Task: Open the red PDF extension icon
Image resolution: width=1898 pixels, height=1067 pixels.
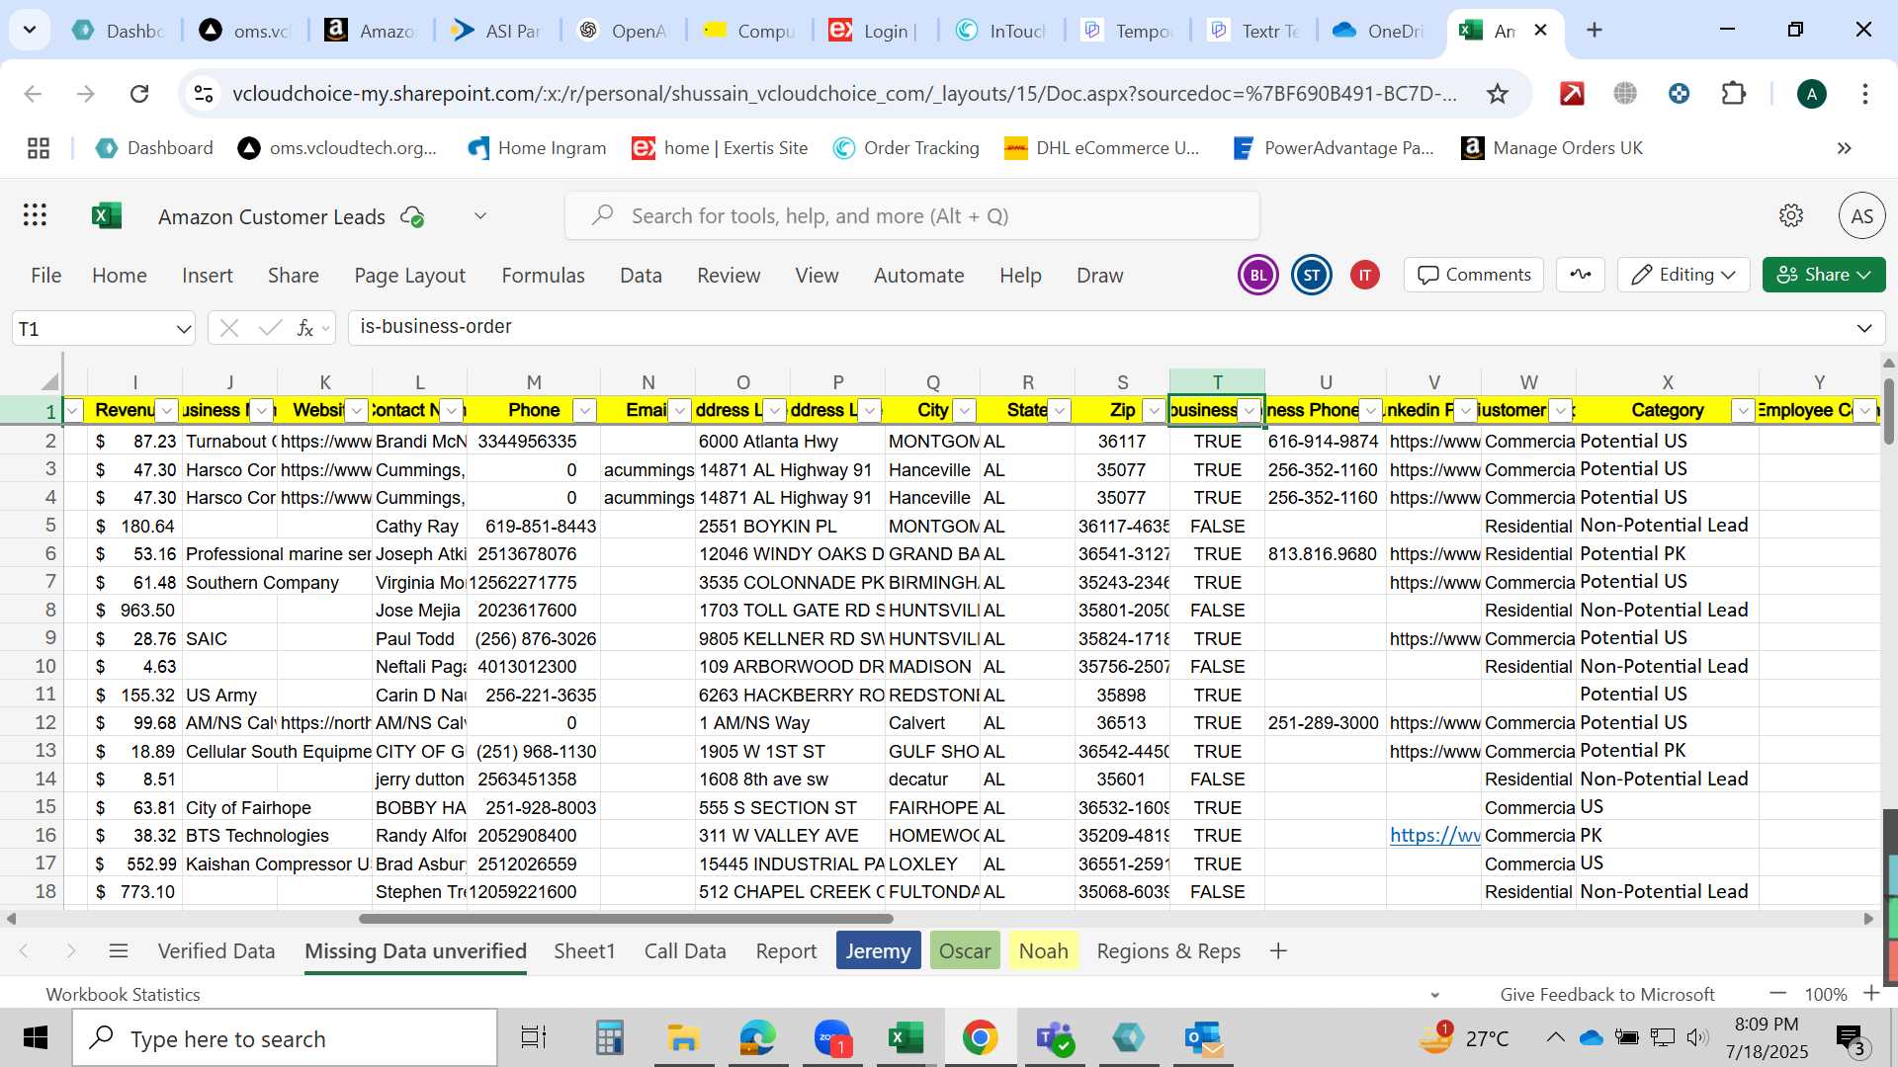Action: click(1572, 94)
